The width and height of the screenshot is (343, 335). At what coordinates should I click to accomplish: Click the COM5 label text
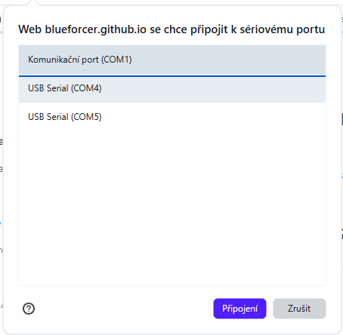pyautogui.click(x=65, y=117)
